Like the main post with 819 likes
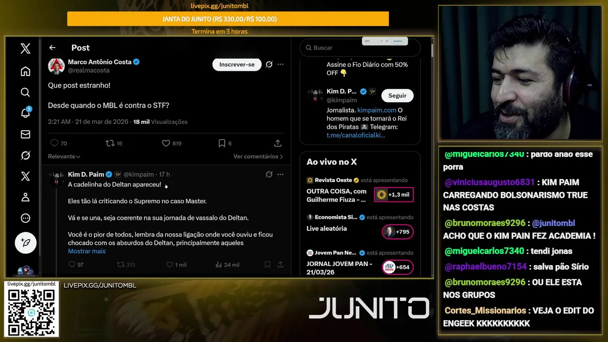 point(171,143)
